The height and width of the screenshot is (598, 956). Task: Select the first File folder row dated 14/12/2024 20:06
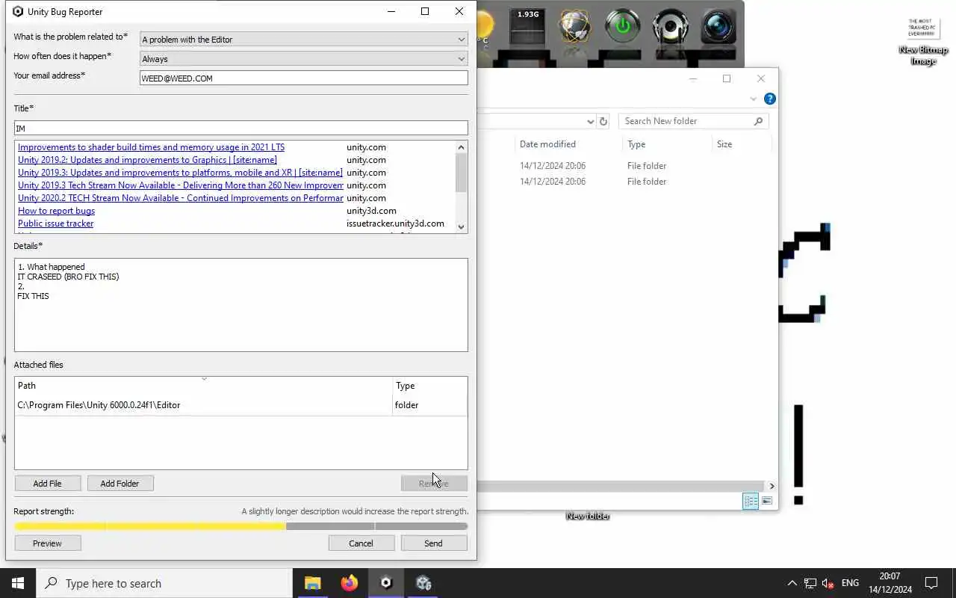click(x=626, y=166)
